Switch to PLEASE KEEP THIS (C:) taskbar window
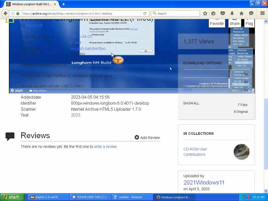 [x=90, y=197]
